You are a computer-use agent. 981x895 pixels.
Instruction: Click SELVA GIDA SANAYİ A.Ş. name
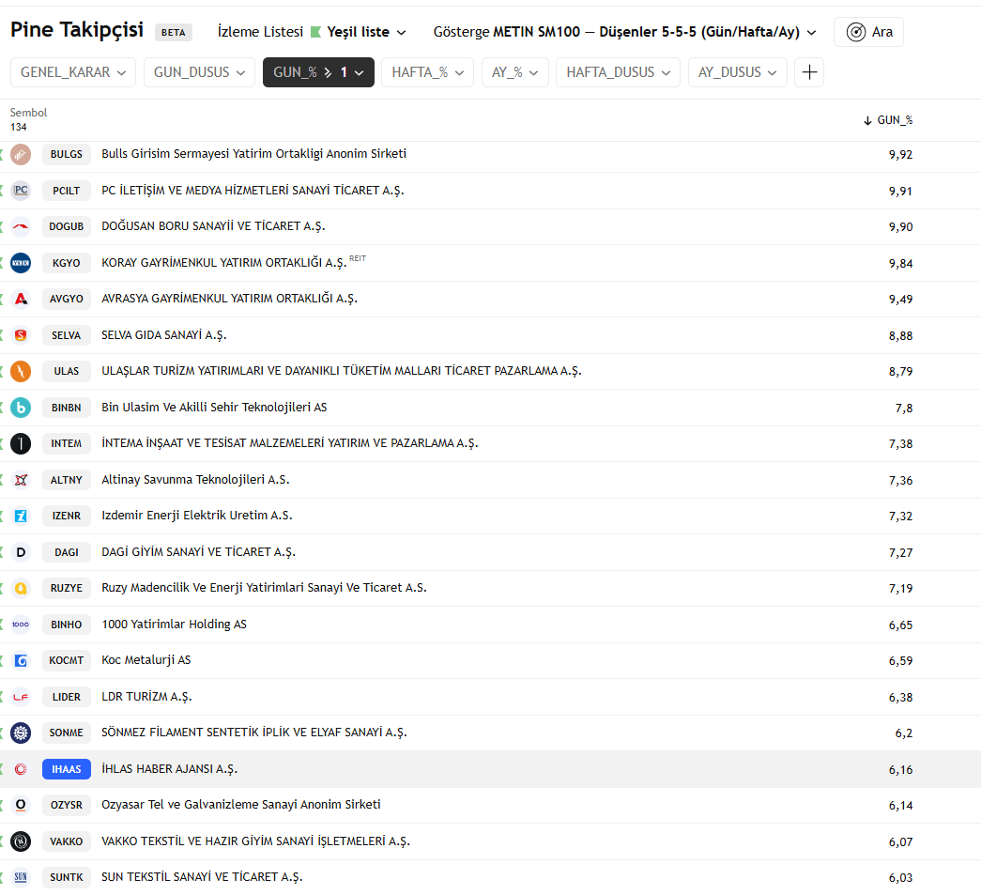coord(164,335)
